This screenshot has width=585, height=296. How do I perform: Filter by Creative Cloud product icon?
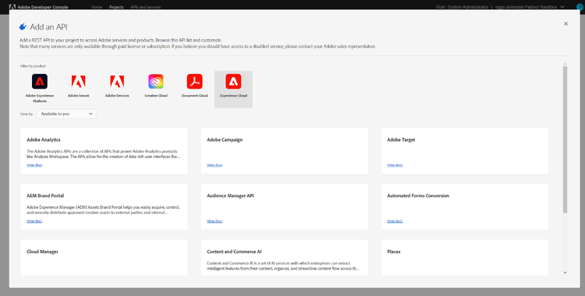pos(156,82)
